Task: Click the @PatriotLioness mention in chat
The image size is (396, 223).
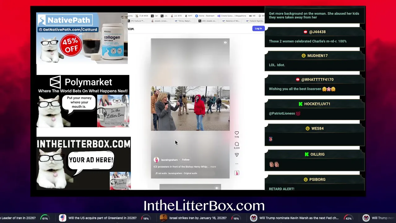Action: click(282, 113)
